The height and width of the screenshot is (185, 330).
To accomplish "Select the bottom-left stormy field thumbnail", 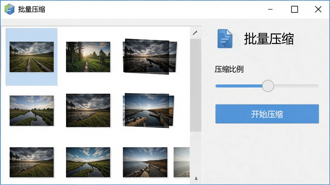I will [x=32, y=162].
